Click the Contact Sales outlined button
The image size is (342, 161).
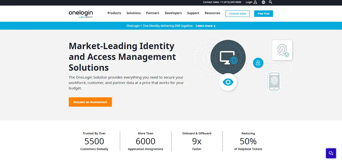coord(238,13)
